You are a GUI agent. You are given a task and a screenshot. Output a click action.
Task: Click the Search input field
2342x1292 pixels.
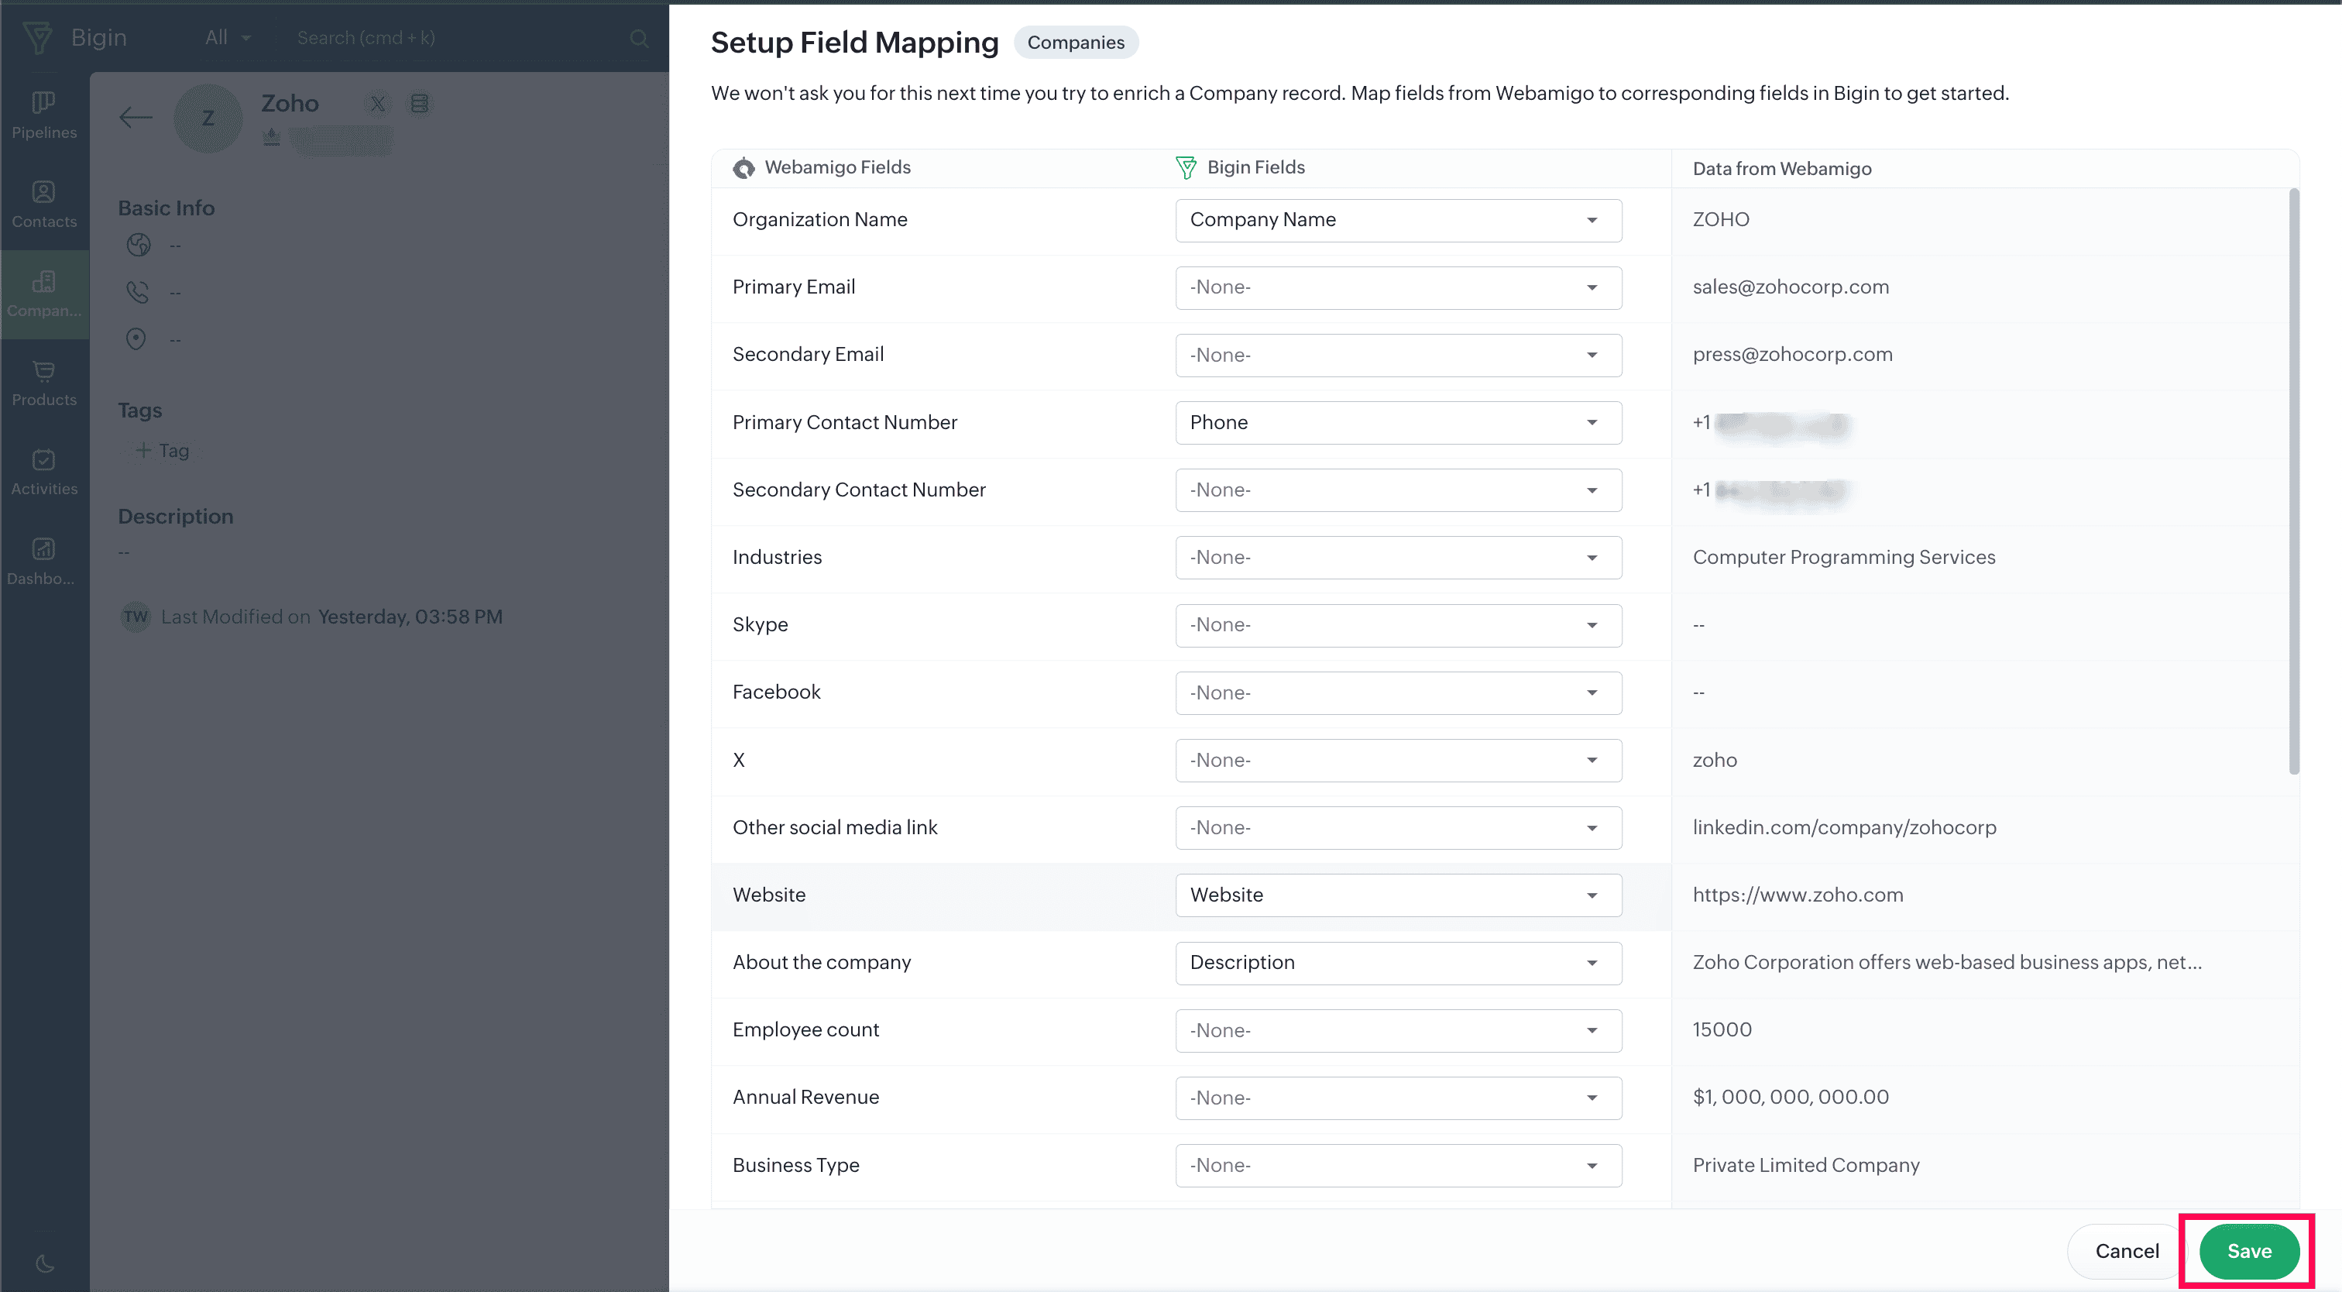(455, 38)
